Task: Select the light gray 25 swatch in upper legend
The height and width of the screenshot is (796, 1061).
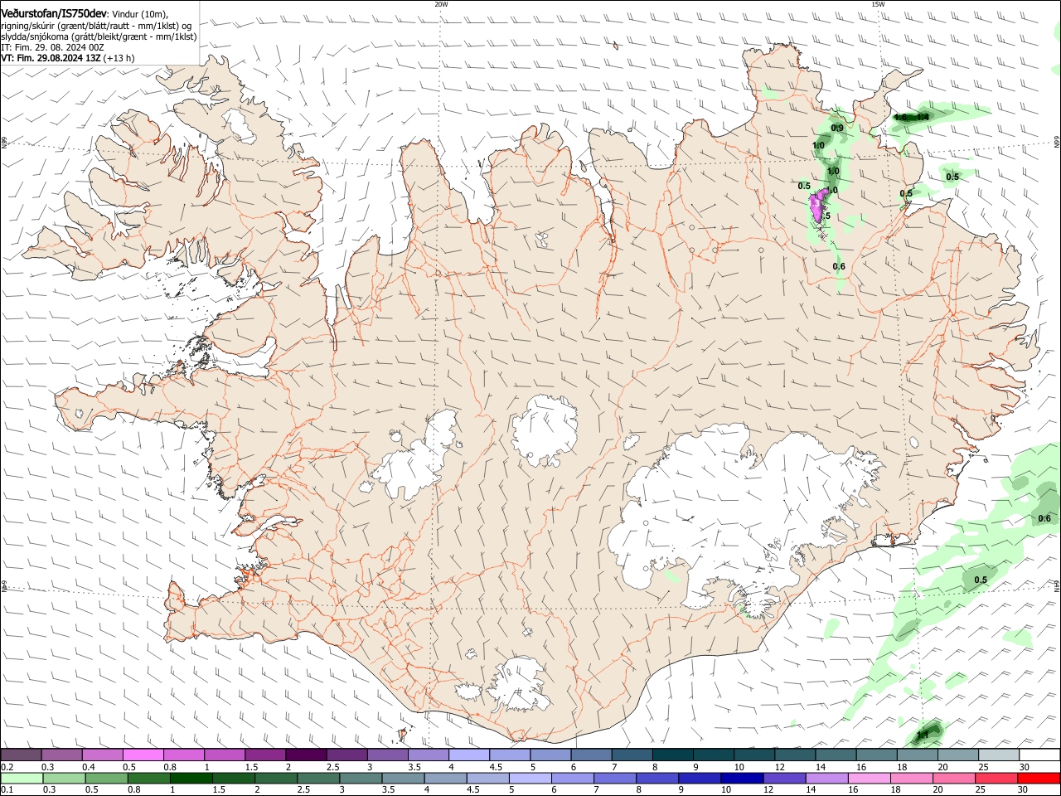Action: pyautogui.click(x=997, y=755)
